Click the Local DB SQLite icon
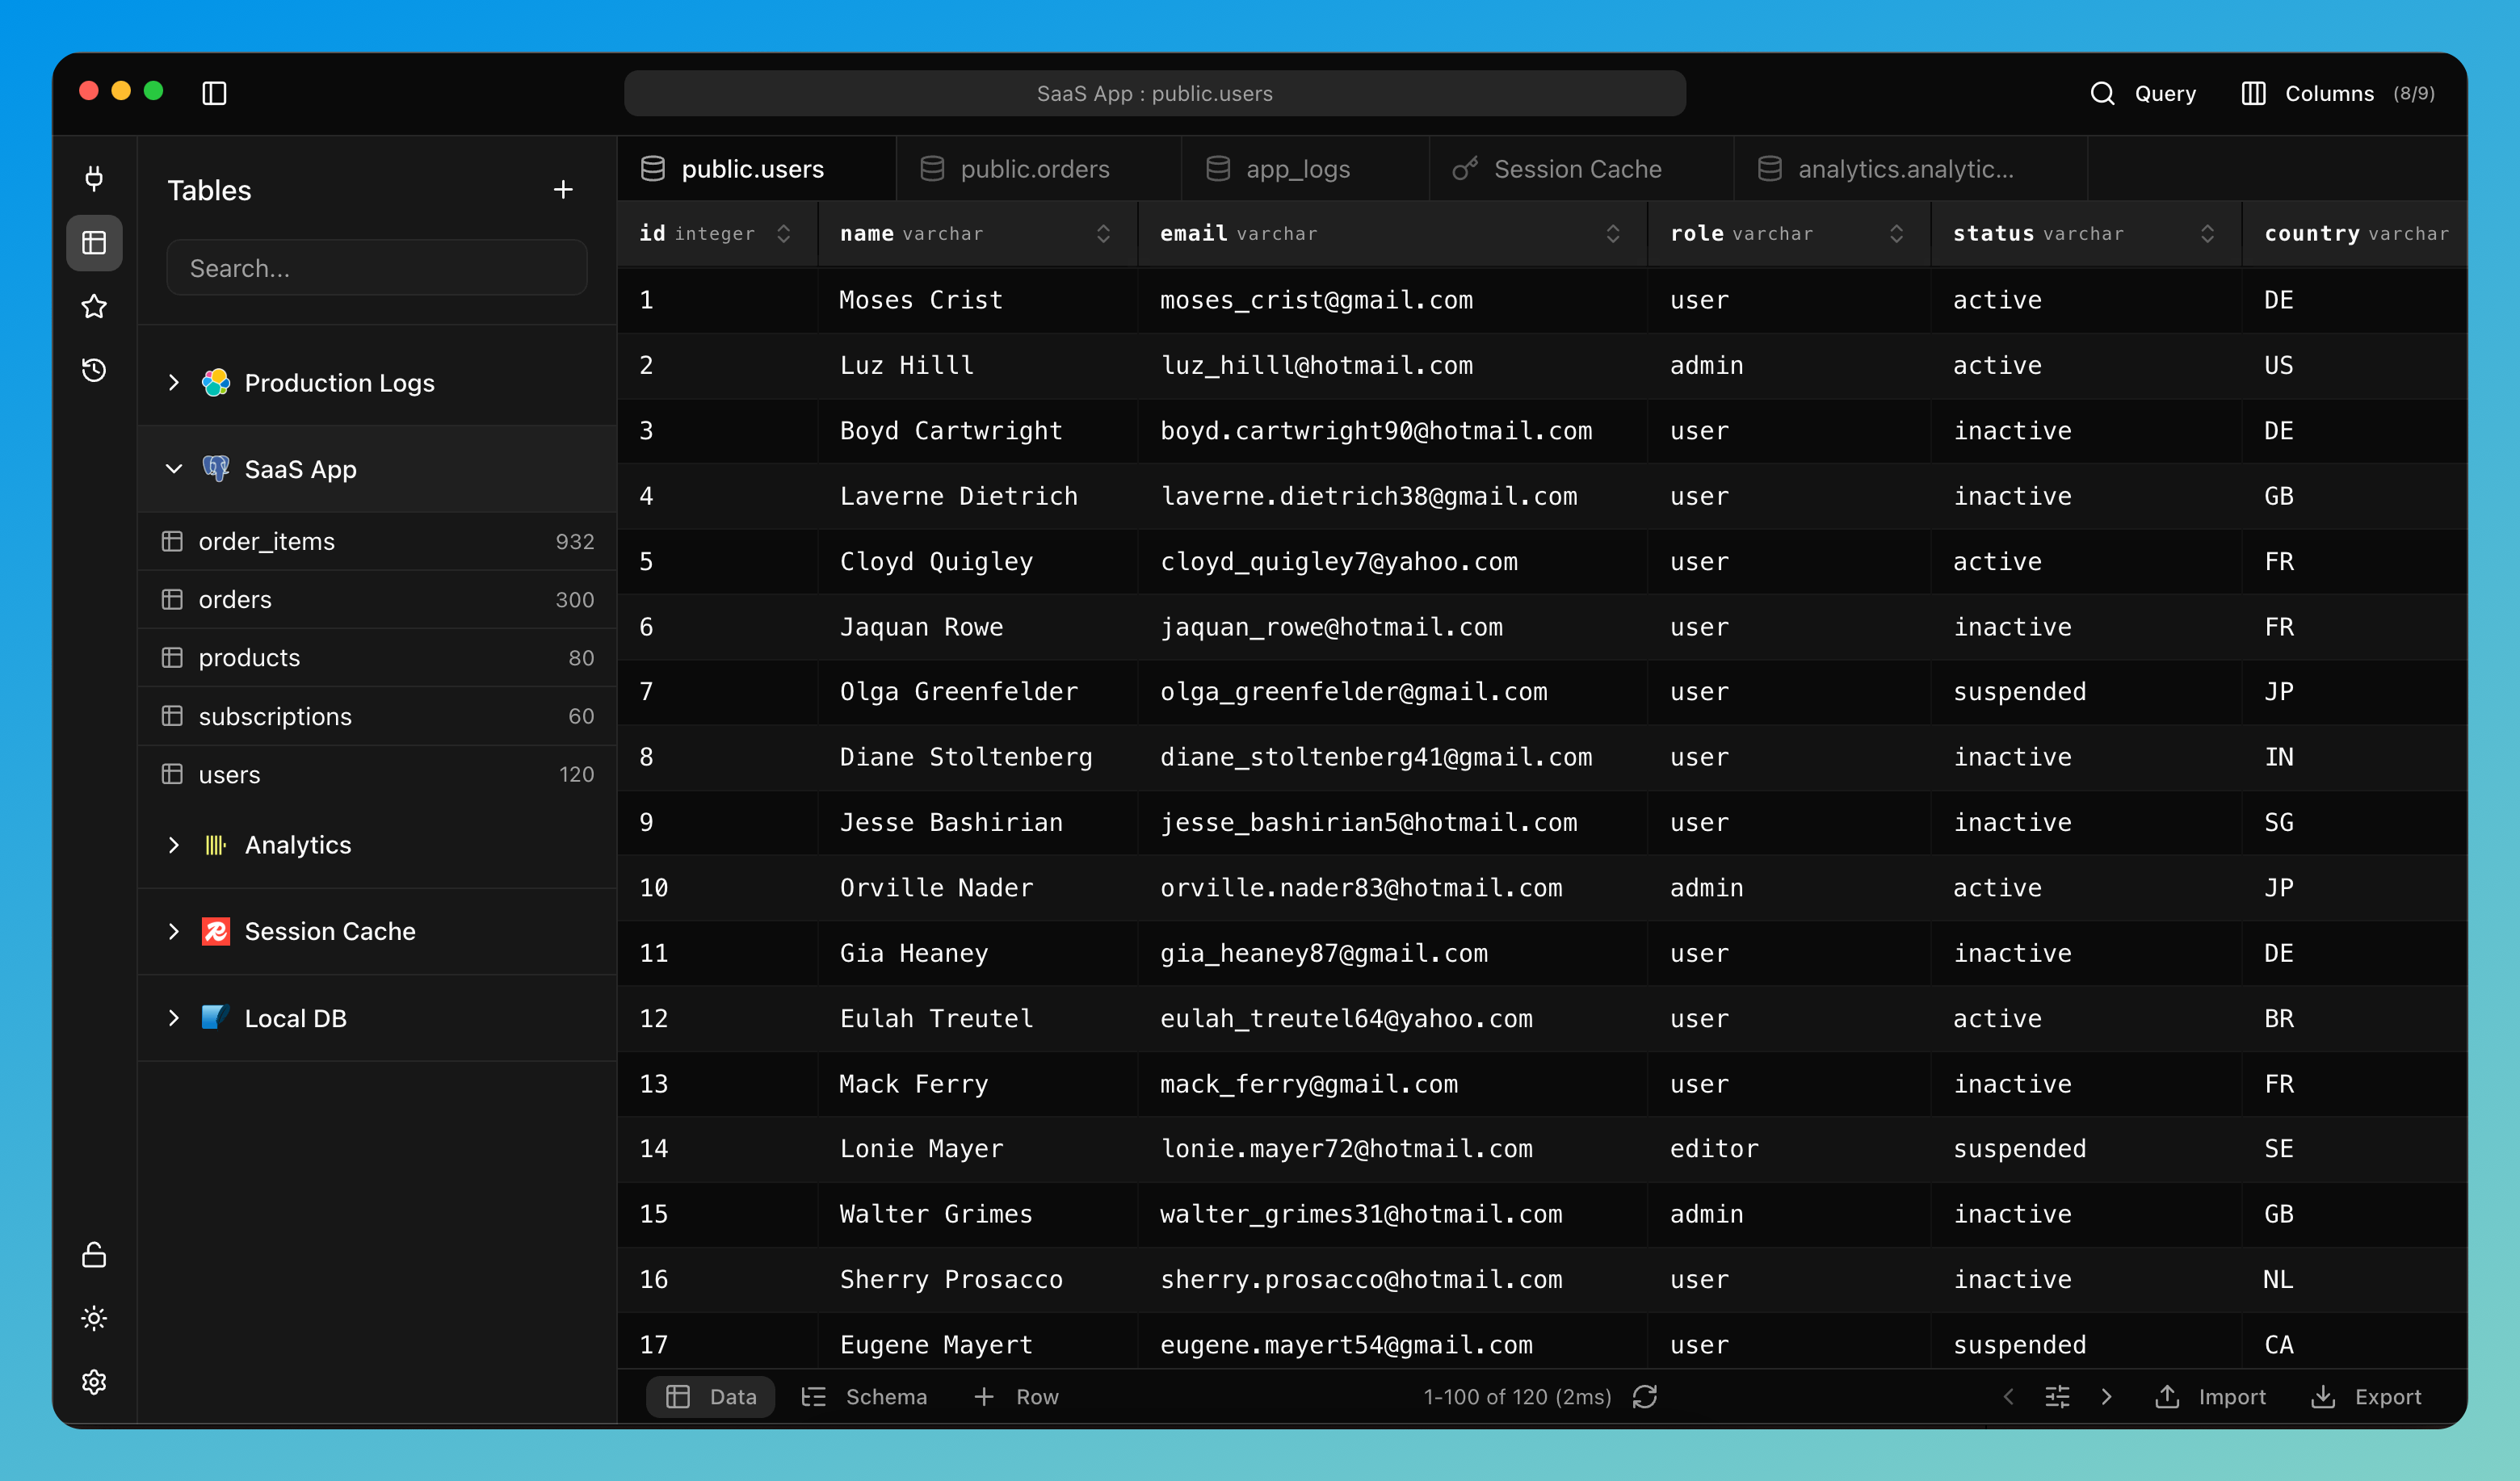Screen dimensions: 2520x1481 tap(215, 1017)
